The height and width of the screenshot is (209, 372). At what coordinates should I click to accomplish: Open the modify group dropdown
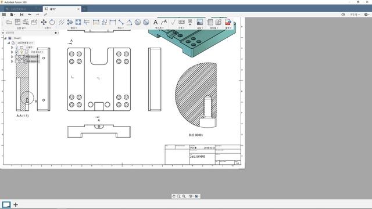coord(48,28)
